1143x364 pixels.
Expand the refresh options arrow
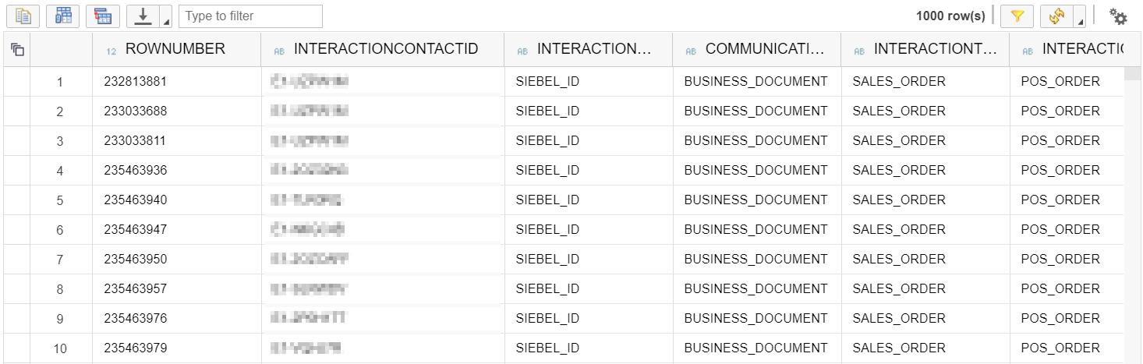(x=1080, y=19)
